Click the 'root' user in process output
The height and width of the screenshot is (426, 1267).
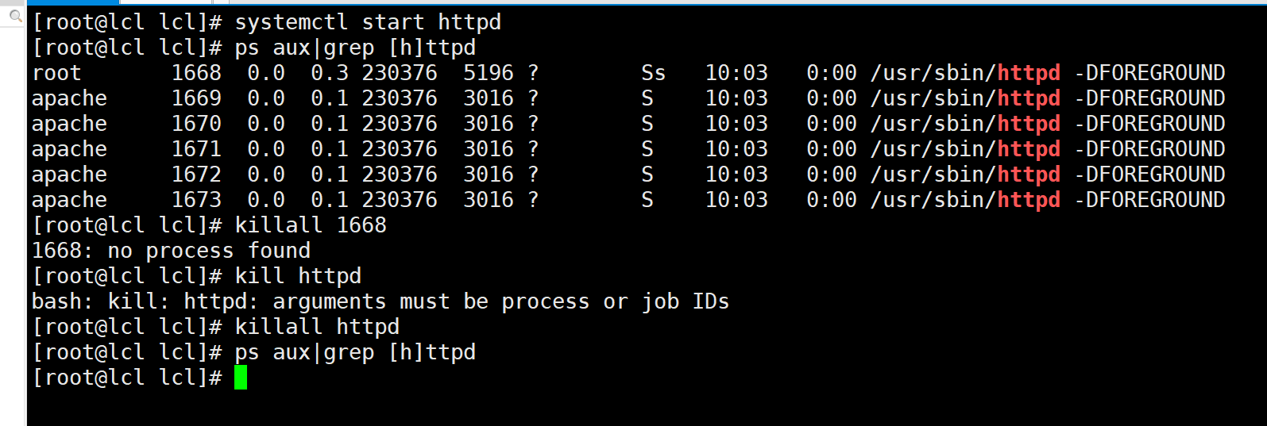[56, 73]
